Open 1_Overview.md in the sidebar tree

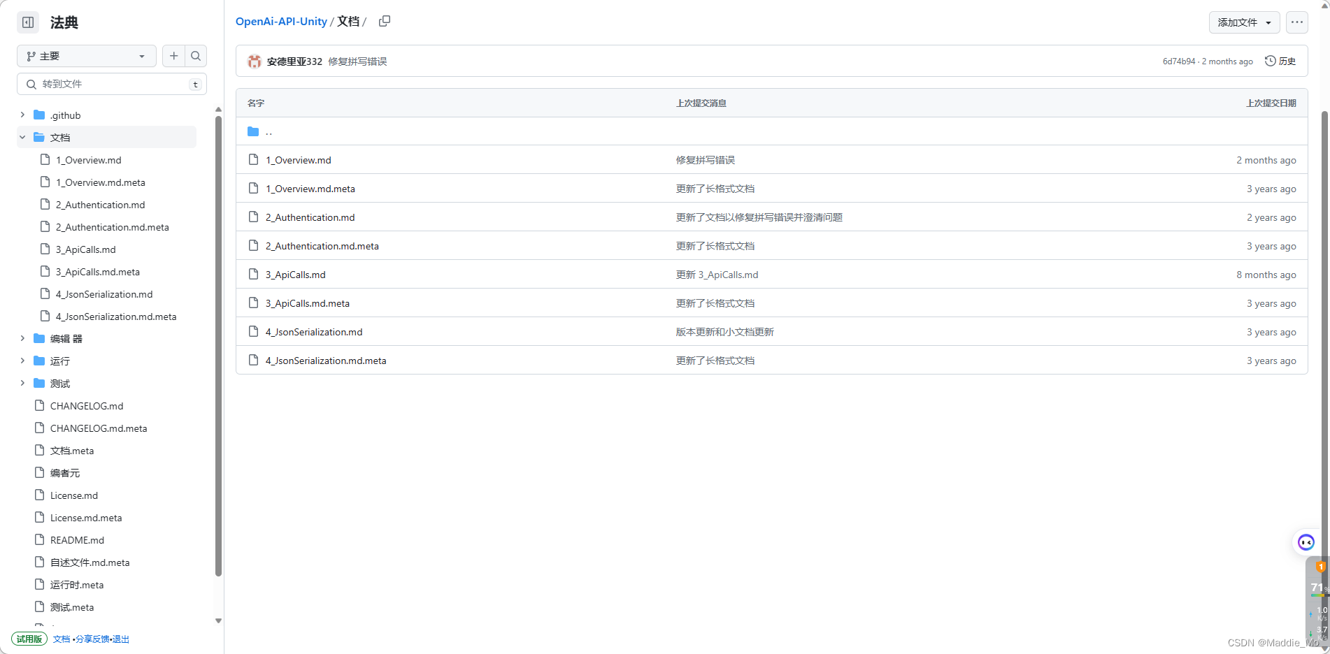tap(89, 160)
